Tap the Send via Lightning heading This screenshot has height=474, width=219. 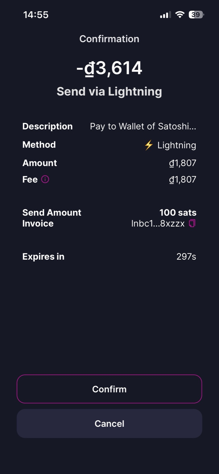point(109,92)
